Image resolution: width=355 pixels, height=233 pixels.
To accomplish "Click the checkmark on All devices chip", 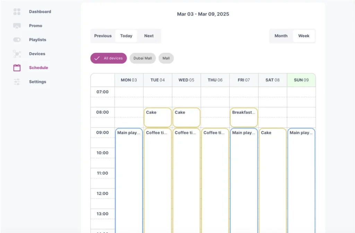I will coord(97,58).
